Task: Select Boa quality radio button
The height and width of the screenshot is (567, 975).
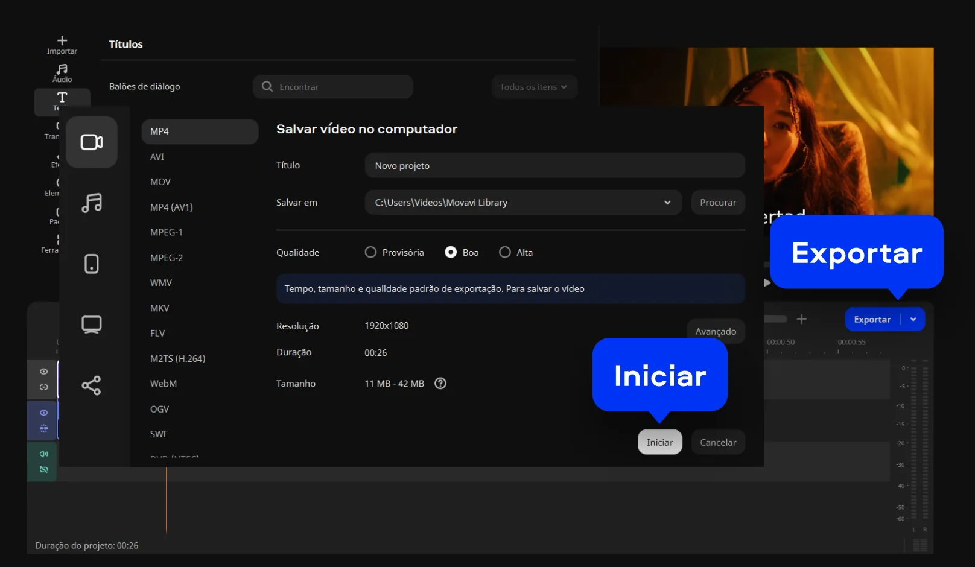Action: (451, 252)
